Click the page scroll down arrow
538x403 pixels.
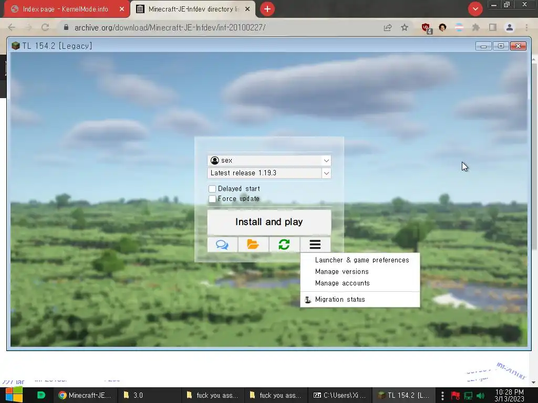534,382
